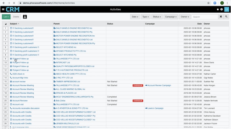
Task: Bookmark this page with the star icon
Action: pyautogui.click(x=209, y=3)
